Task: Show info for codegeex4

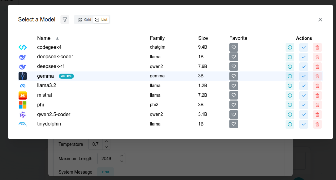Action: pos(290,47)
